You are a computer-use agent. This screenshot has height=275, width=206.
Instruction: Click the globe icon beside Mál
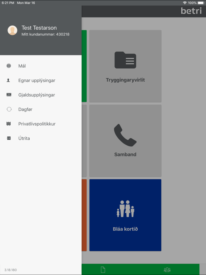click(x=9, y=66)
